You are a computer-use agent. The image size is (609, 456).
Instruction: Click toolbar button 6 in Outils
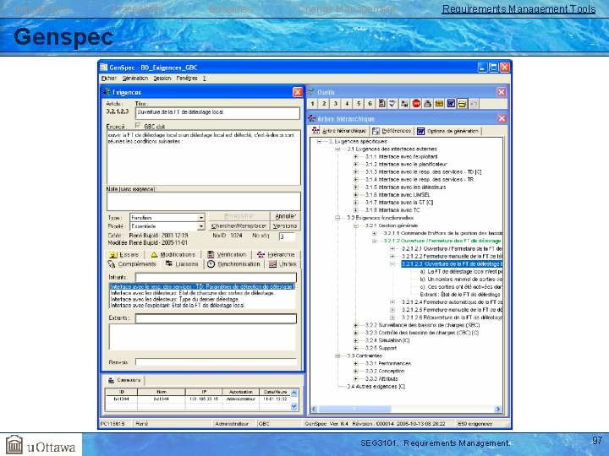coord(370,104)
